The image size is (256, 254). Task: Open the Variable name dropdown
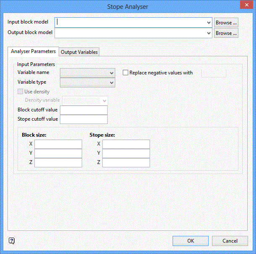click(88, 73)
